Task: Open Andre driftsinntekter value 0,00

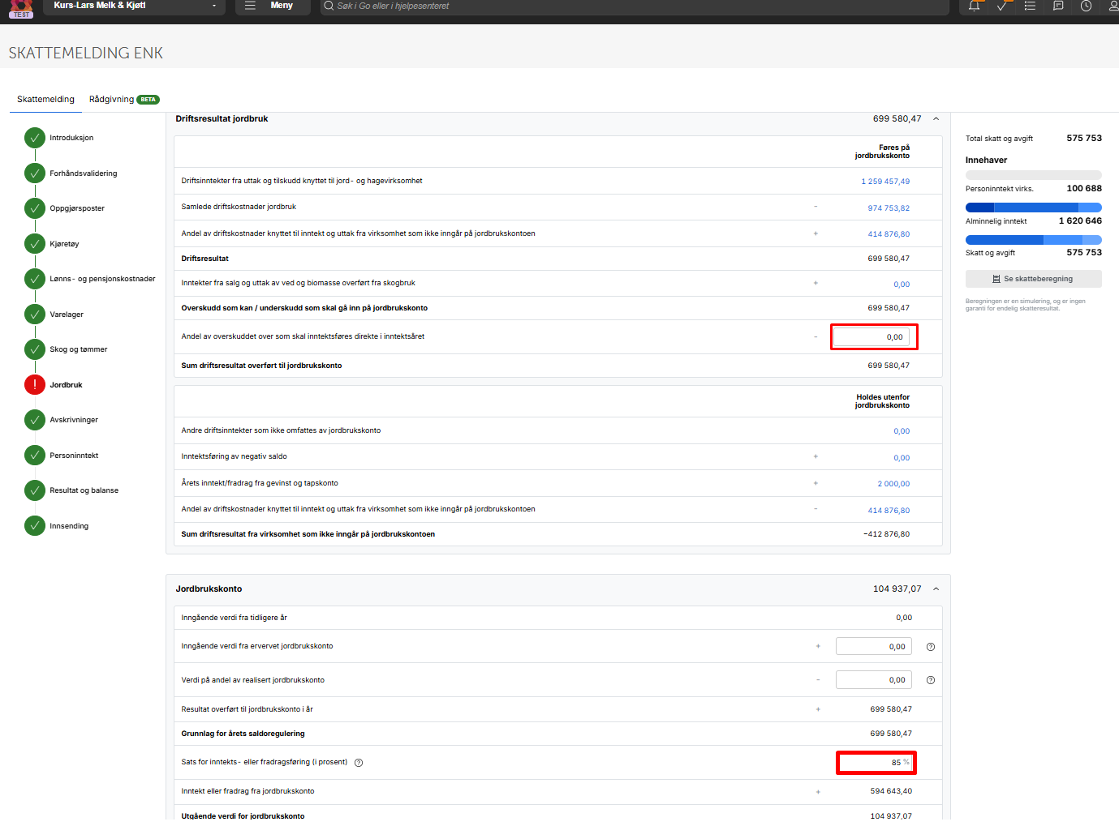Action: [902, 431]
